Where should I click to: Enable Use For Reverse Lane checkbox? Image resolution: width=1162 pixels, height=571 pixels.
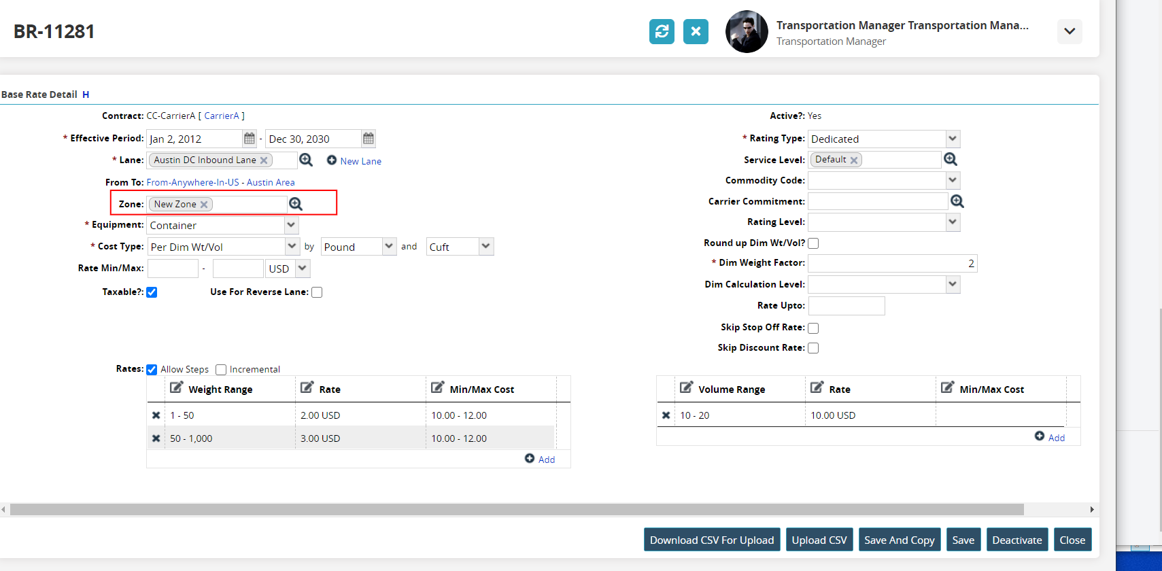point(317,292)
